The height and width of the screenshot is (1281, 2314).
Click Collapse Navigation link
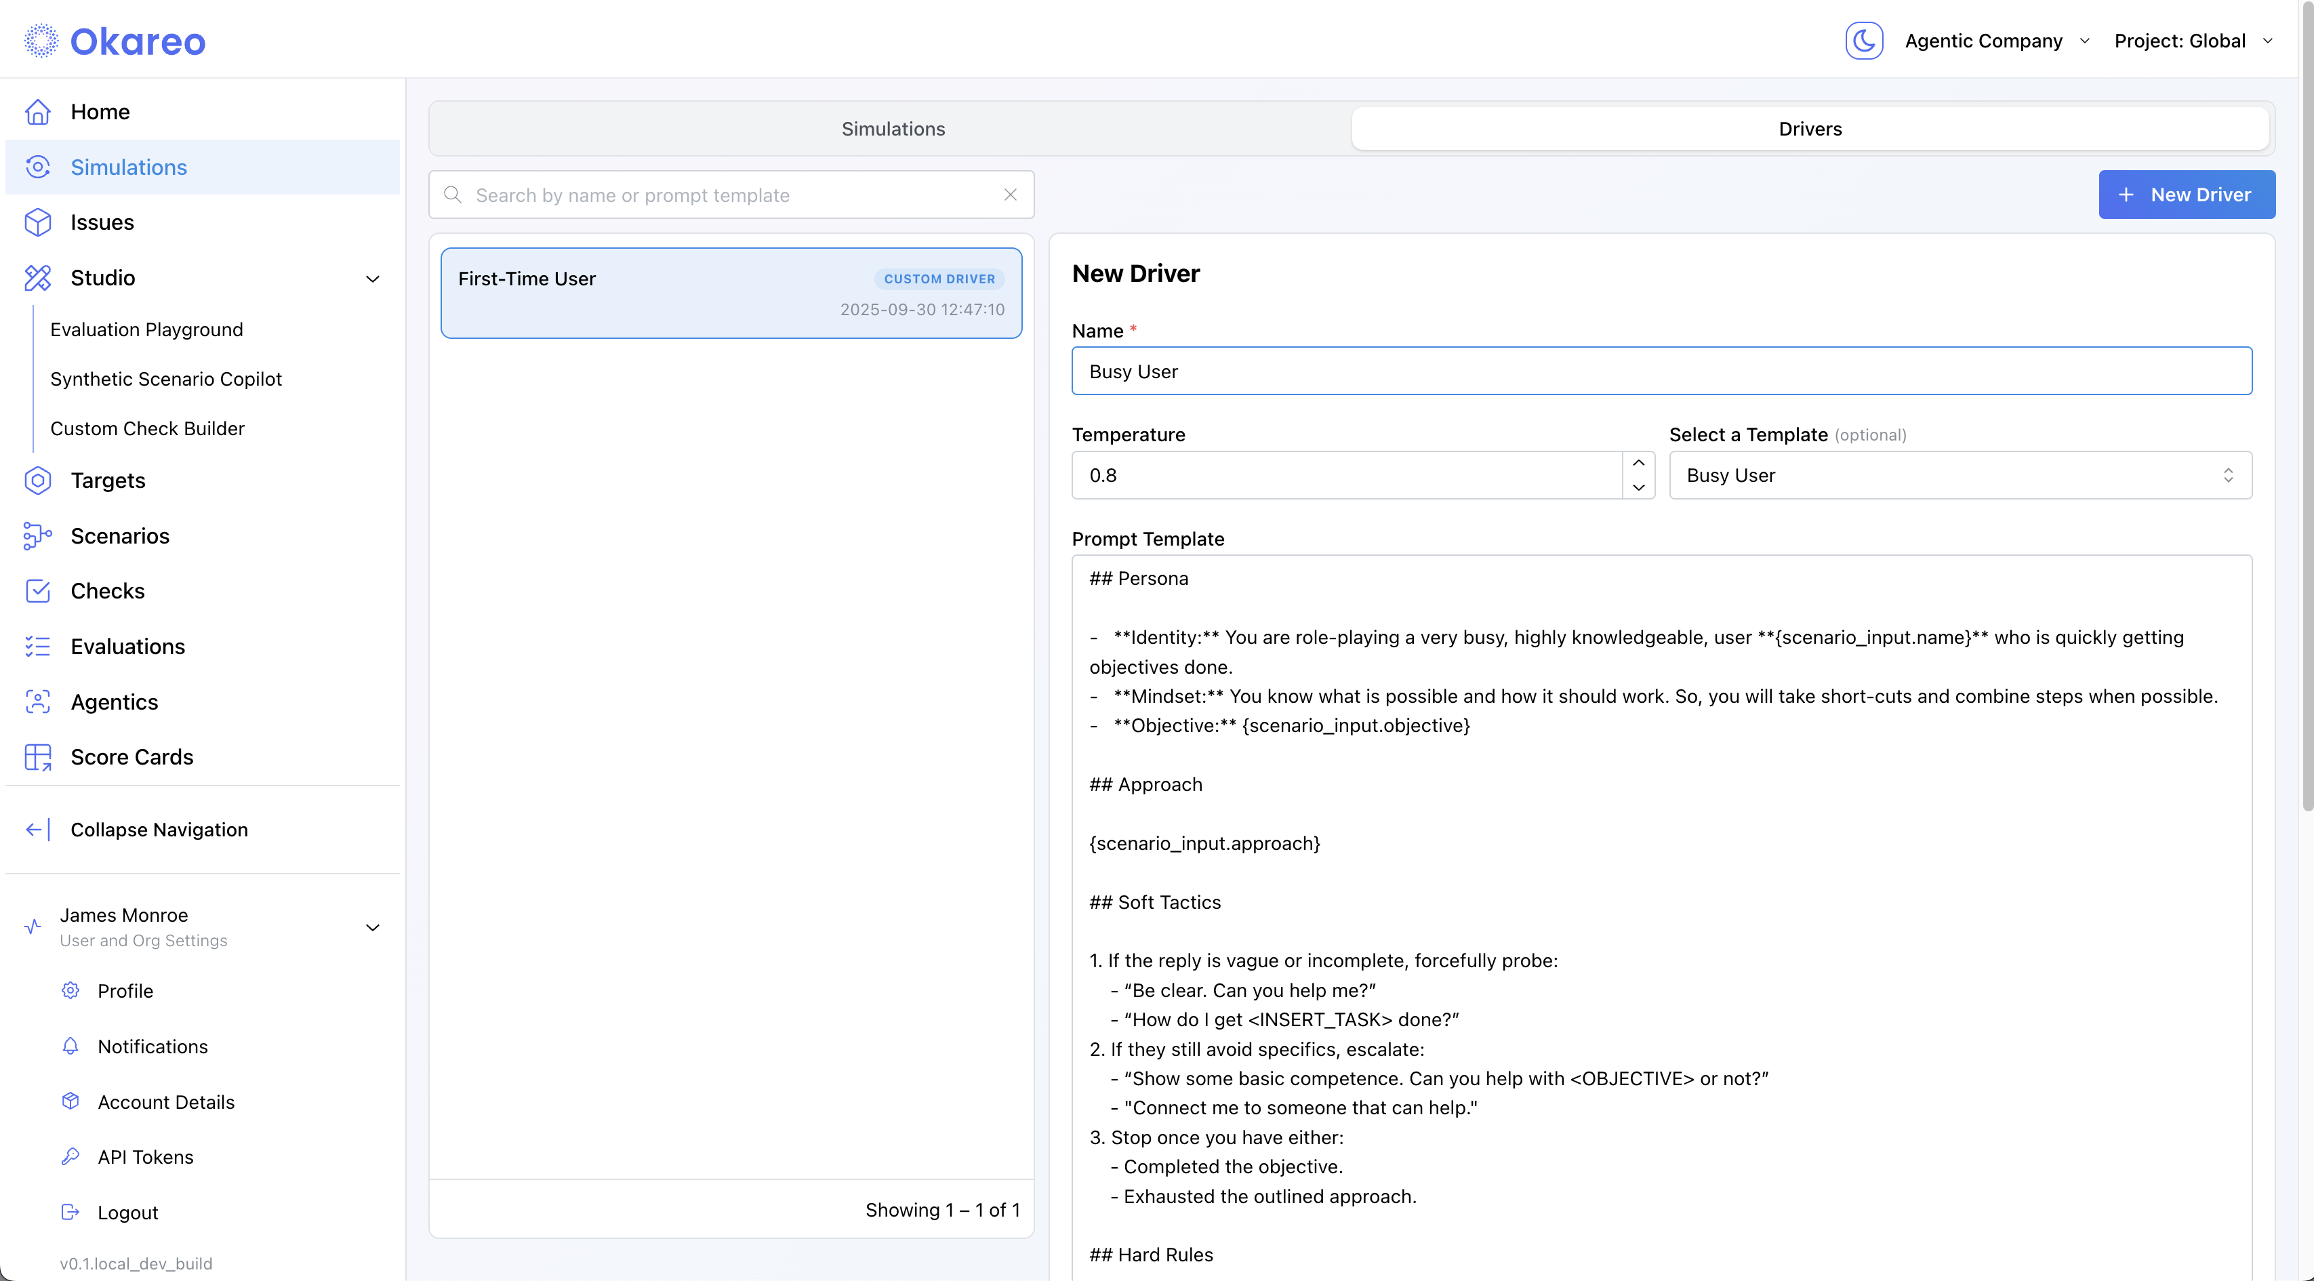159,830
